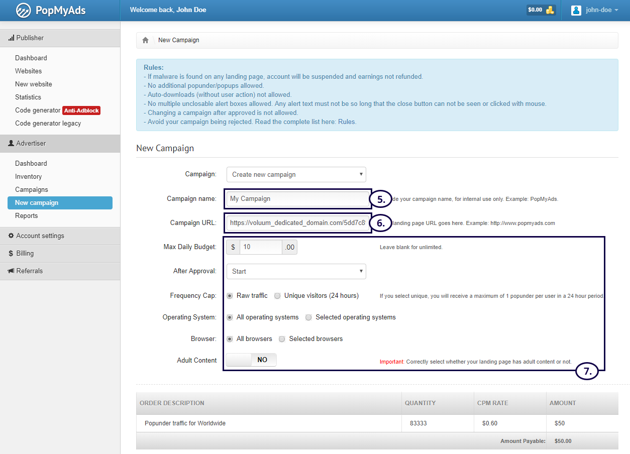Toggle the Adult Content switch
The width and height of the screenshot is (630, 454).
251,360
